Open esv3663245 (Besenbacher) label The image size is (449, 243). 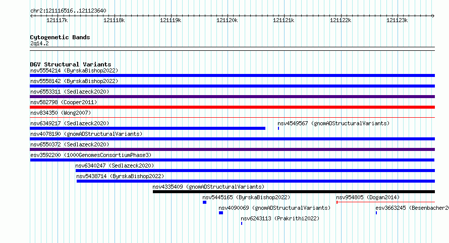click(x=412, y=208)
